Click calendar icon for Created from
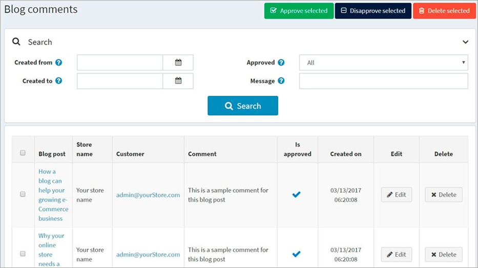Screen dimensions: 478x268 [x=178, y=63]
